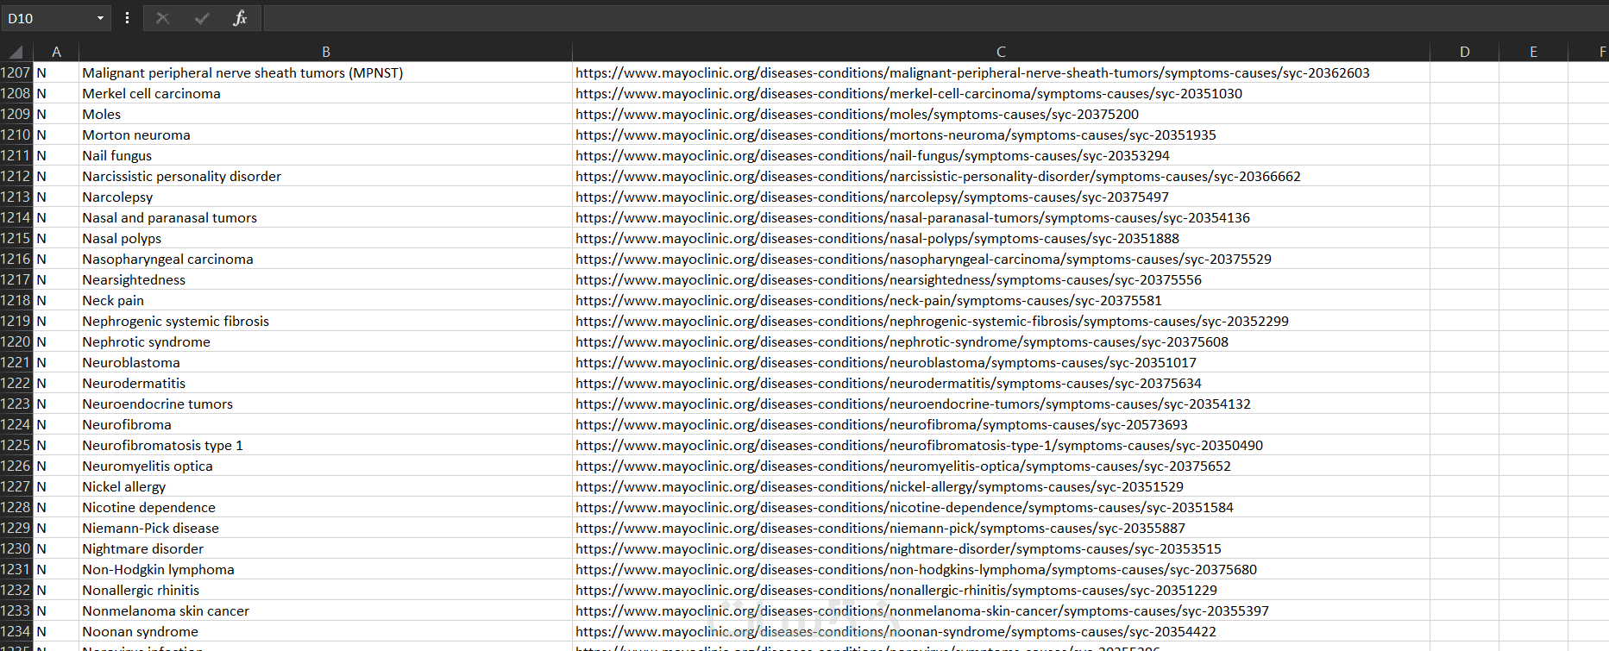Image resolution: width=1609 pixels, height=651 pixels.
Task: Select 'Narcissistic personality disorder' cell
Action: [x=325, y=176]
